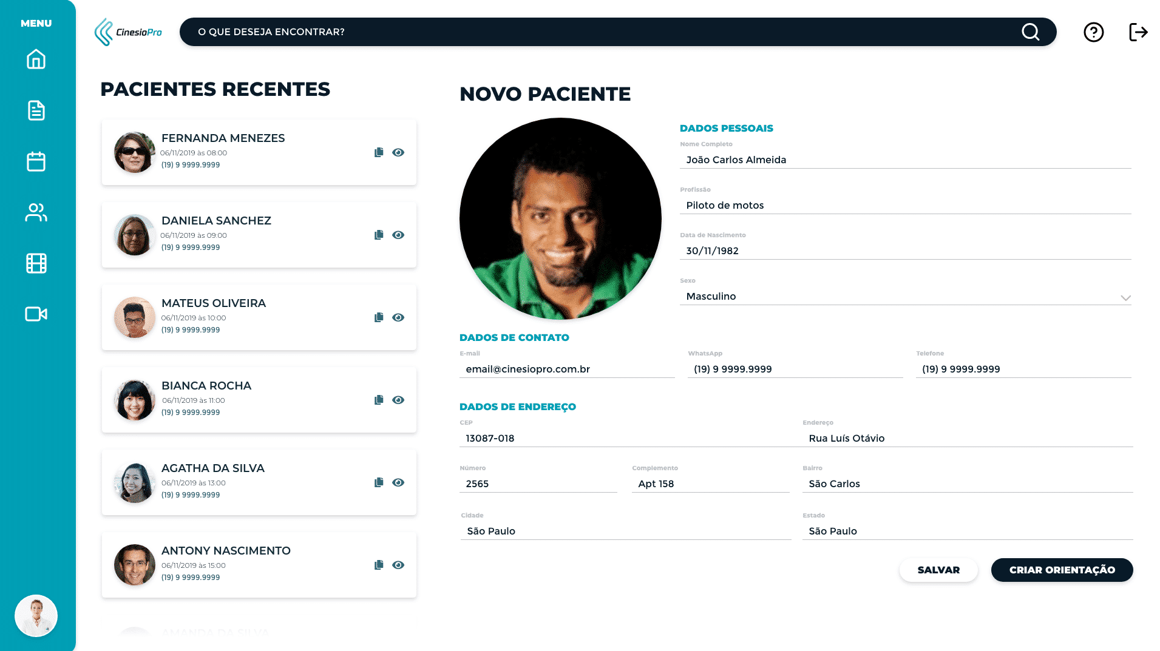Click the MENU label in sidebar
The height and width of the screenshot is (651, 1160).
click(36, 23)
